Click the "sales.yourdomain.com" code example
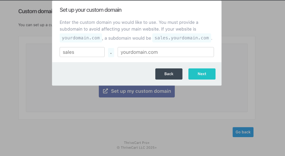Screen dimensions: 285x156 click(x=182, y=38)
